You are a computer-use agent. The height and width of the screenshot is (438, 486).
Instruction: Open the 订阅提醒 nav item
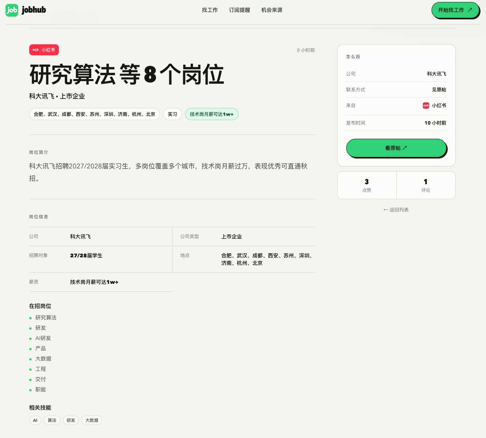pos(240,10)
